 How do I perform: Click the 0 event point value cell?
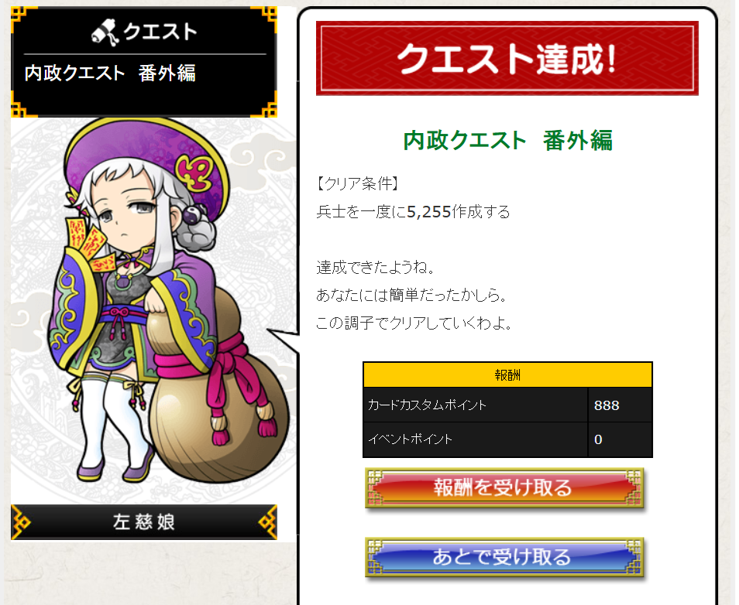pyautogui.click(x=620, y=439)
